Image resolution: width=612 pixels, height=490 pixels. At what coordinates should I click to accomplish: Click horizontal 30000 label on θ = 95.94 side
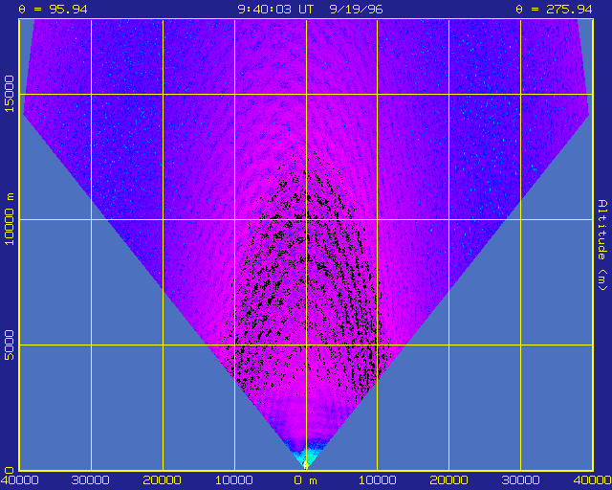click(91, 480)
